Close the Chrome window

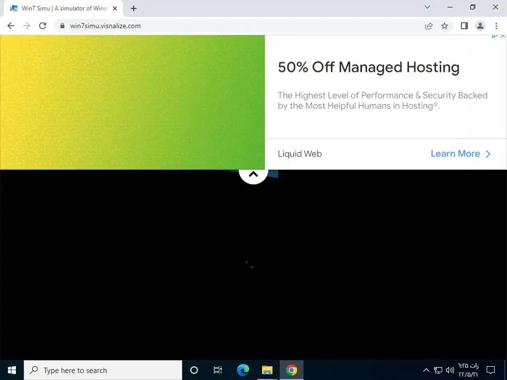(x=495, y=7)
